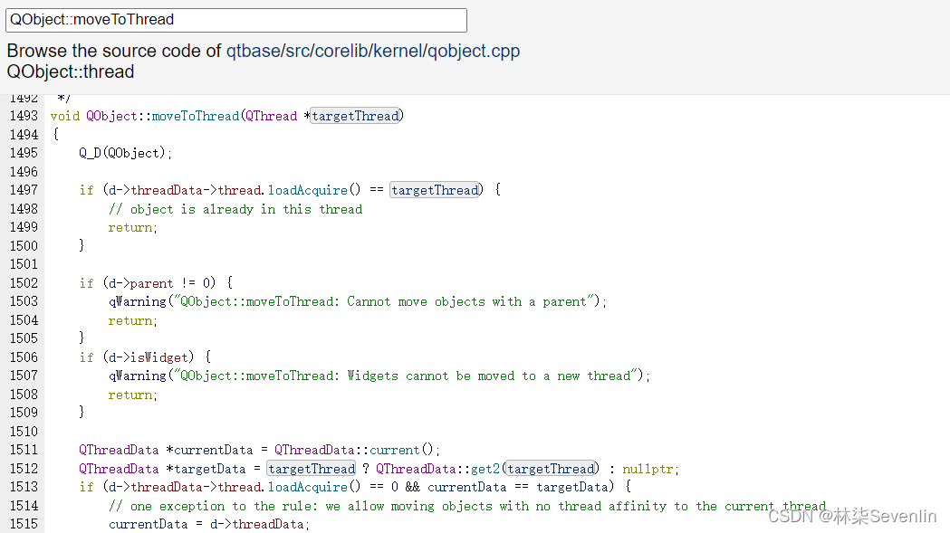Click line number 1511
This screenshot has width=950, height=533.
(24, 450)
